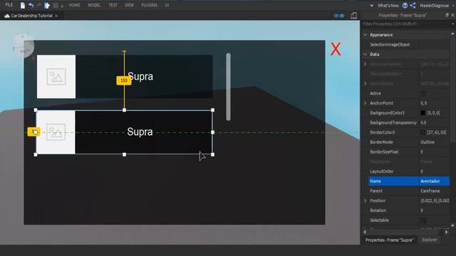Click the pop-out icon on Properties panel

point(447,15)
